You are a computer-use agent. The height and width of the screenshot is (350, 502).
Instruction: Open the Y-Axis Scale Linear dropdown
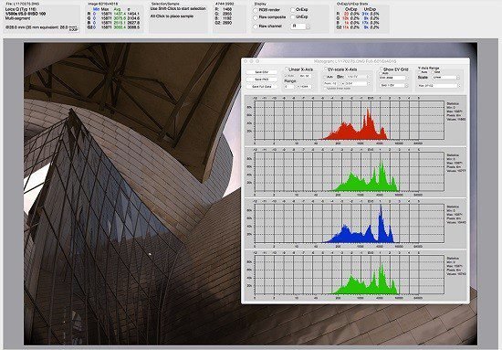(445, 78)
